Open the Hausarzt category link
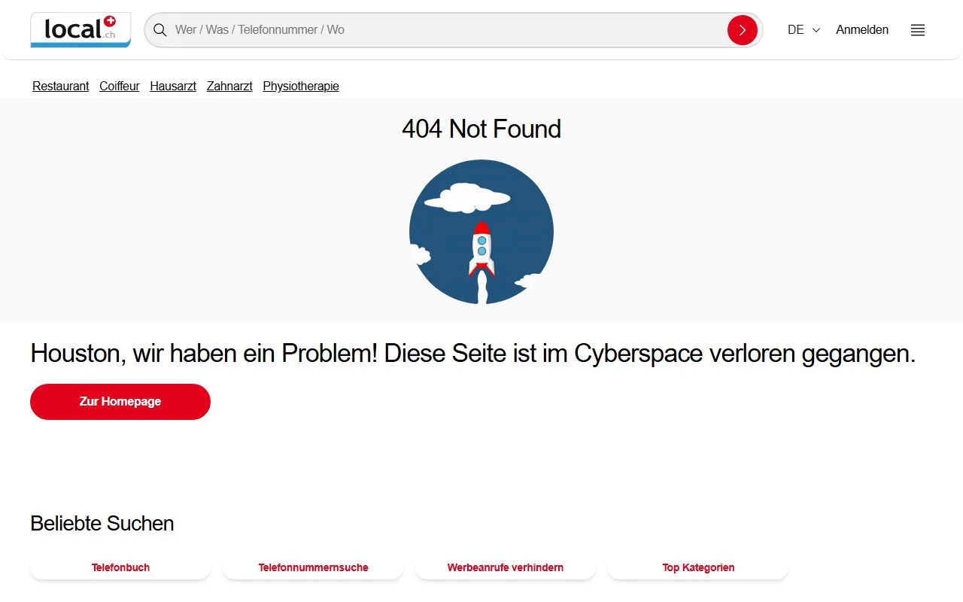 173,87
